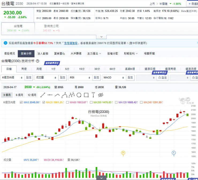
Task: Open the 技術分析 tab
Action: click(26, 54)
